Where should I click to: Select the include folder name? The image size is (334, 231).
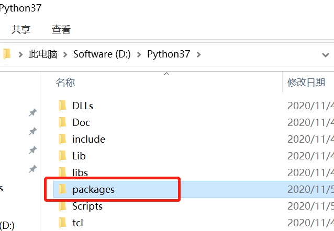click(88, 140)
